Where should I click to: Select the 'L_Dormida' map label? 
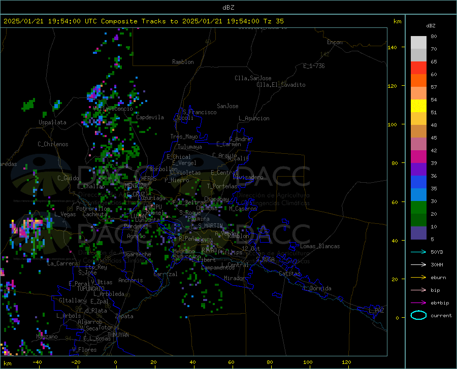pyautogui.click(x=317, y=288)
